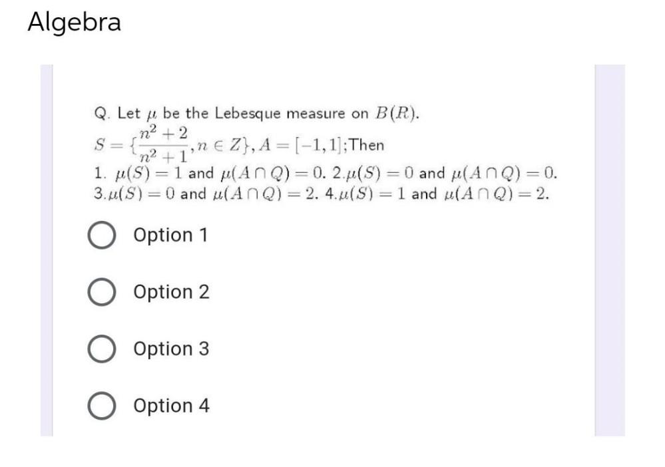Click the Option 4 label text
Image resolution: width=665 pixels, height=467 pixels.
[x=171, y=406]
